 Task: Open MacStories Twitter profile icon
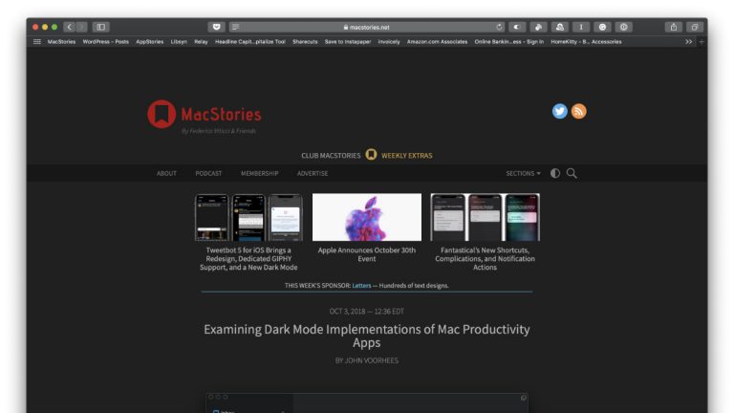point(560,111)
